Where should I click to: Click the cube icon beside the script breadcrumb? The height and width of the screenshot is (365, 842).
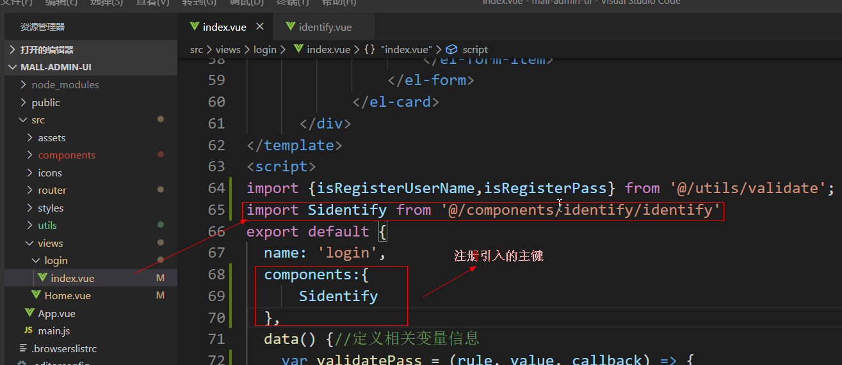point(451,49)
